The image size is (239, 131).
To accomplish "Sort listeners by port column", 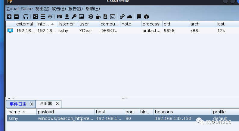I will 131,112.
